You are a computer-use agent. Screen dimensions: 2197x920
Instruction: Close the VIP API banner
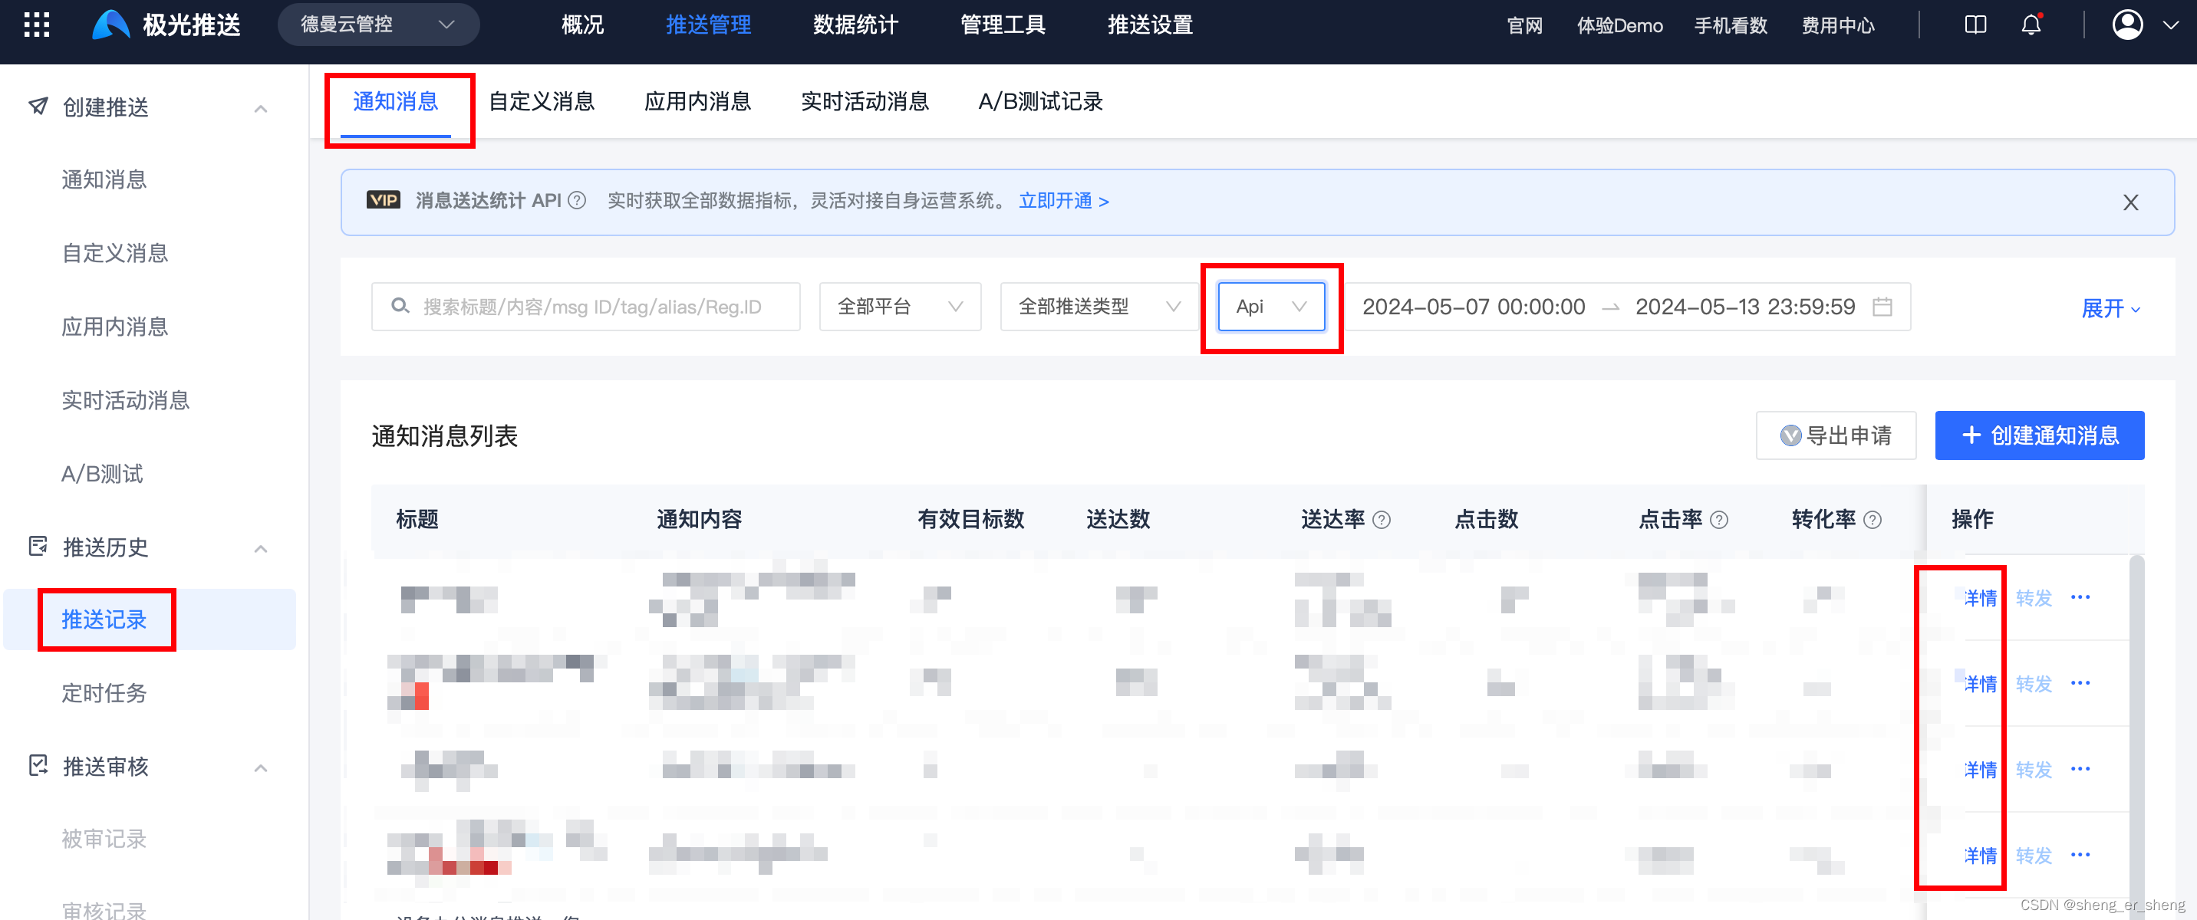coord(2130,202)
